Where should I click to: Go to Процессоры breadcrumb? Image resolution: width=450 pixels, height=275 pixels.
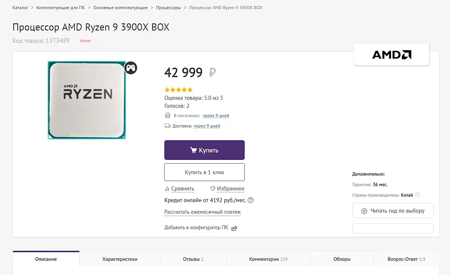tap(168, 8)
